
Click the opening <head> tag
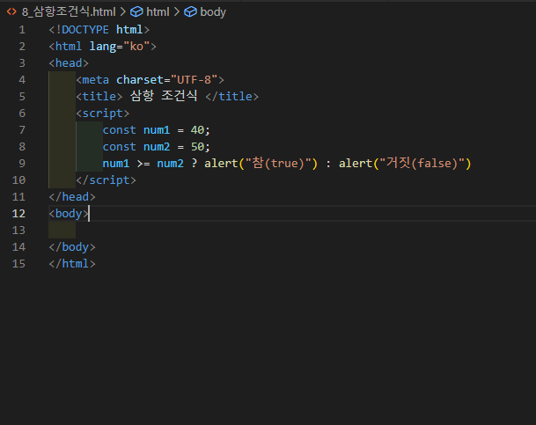tap(69, 63)
